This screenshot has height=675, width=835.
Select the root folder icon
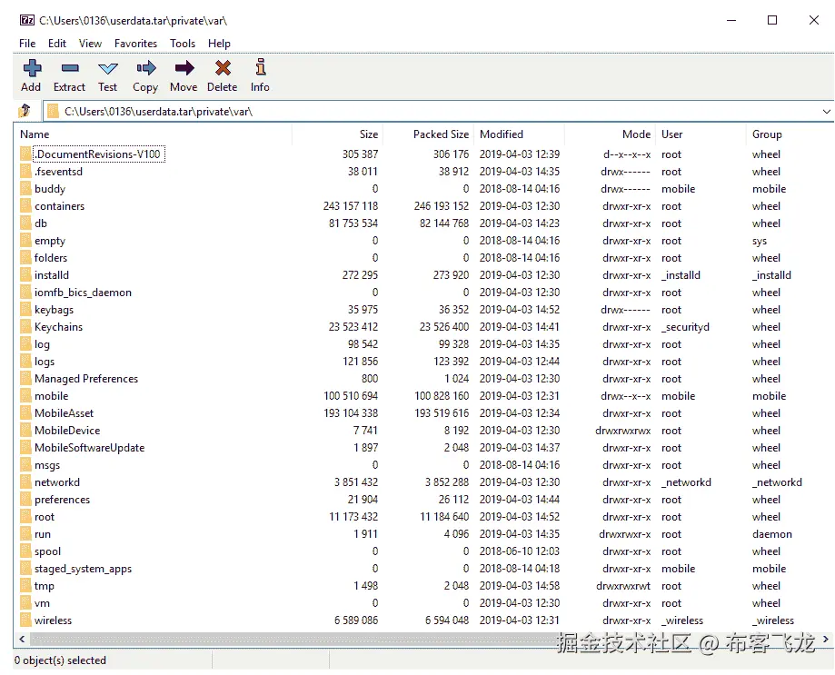25,516
